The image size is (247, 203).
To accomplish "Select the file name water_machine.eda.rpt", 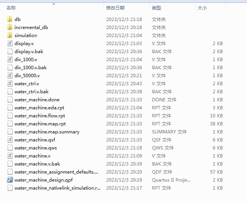I will 39,108.
